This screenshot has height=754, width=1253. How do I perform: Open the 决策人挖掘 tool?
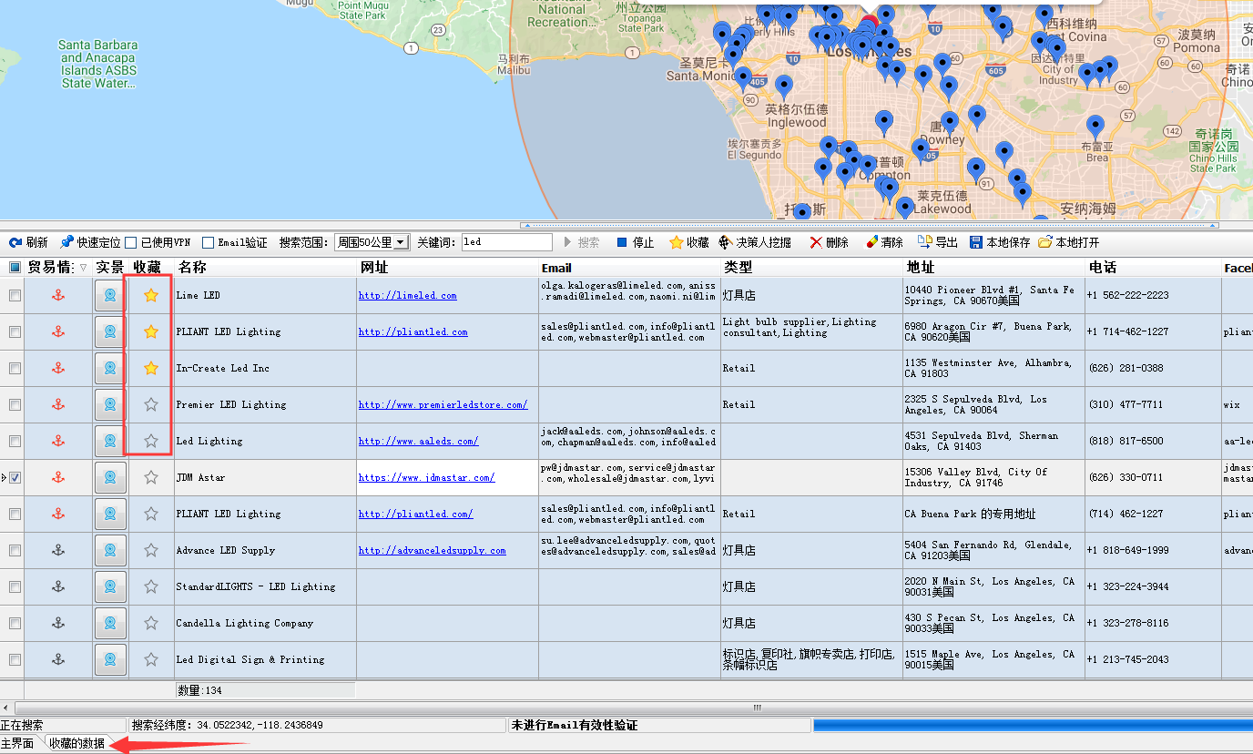[755, 243]
